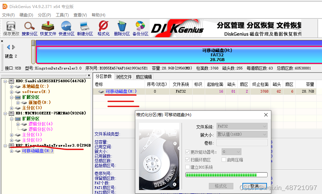Choose the Format (格式化) toolbar icon
This screenshot has height=194, width=322.
coord(103,29)
